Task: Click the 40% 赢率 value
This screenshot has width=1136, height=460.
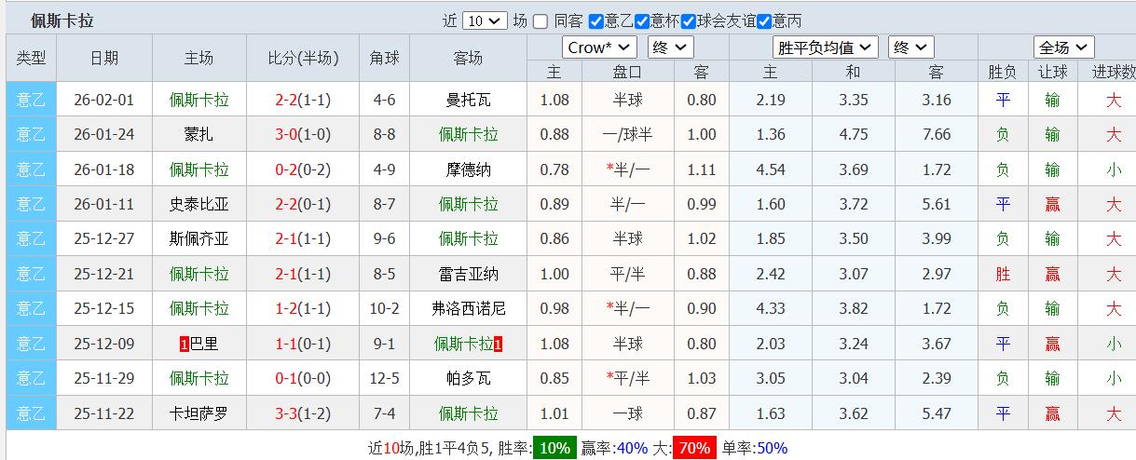Action: click(x=632, y=448)
